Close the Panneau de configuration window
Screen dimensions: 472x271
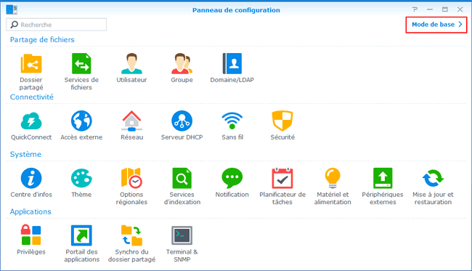460,9
